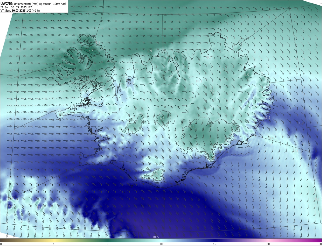The width and height of the screenshot is (322, 246).
Task: Click the 0 tick on color scale
Action: (1, 244)
